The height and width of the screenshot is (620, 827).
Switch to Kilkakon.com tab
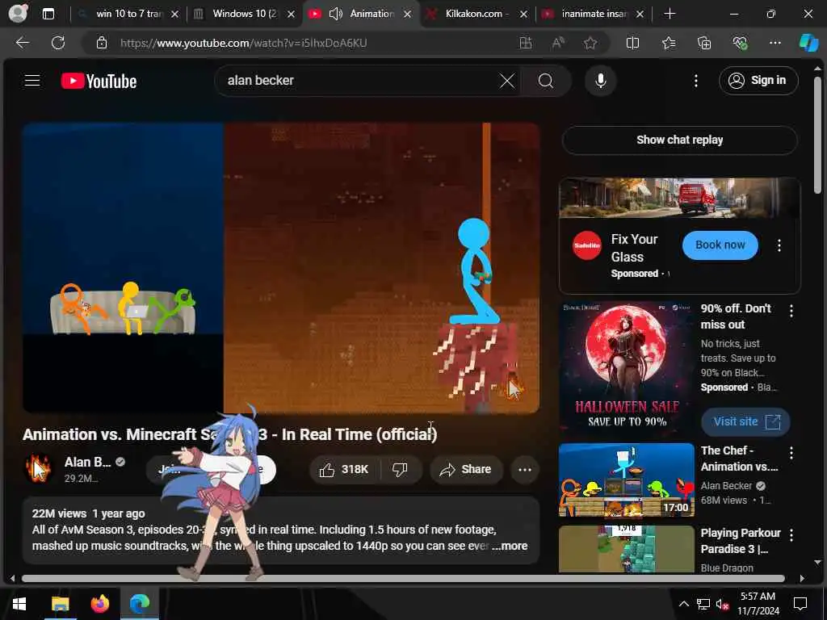(x=477, y=14)
